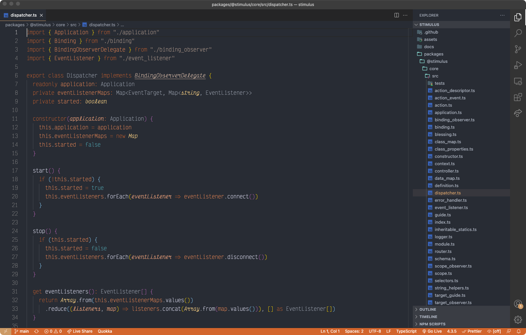Toggle the [off] status bar item
The height and width of the screenshot is (335, 526).
tap(494, 331)
